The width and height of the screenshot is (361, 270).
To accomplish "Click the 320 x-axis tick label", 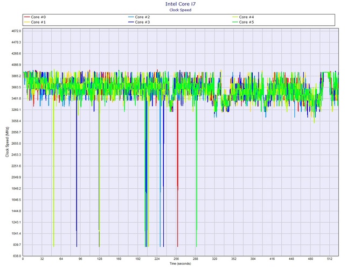I will [214, 259].
